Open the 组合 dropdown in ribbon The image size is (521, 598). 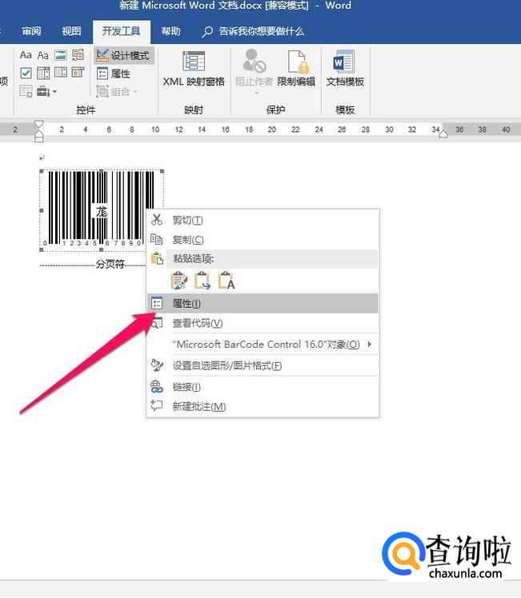click(x=117, y=91)
